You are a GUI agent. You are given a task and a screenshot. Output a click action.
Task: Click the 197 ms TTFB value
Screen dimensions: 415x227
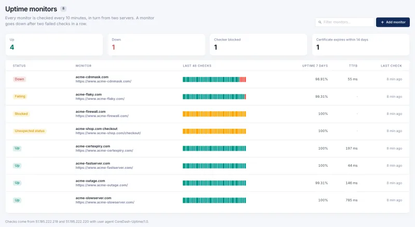coord(352,149)
